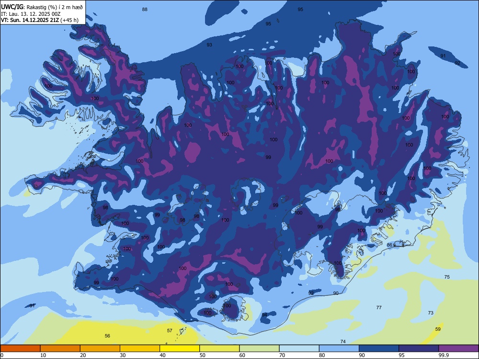Click the legend tick label 40
Viewport: 479px width, 359px height.
[163, 355]
